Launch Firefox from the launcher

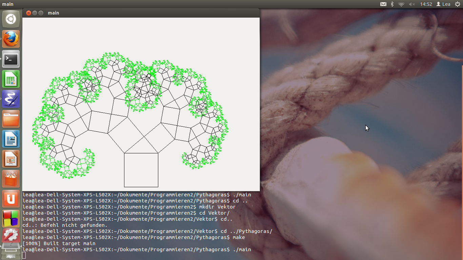(x=11, y=39)
